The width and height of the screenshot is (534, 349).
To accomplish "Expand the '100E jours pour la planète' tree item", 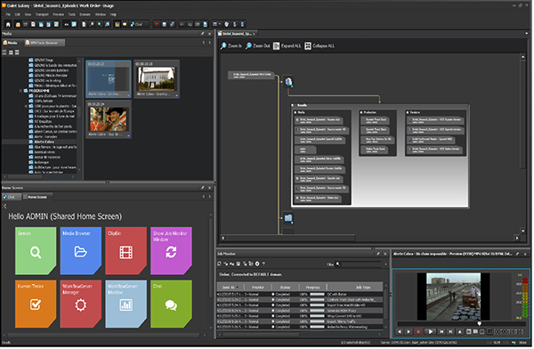I will (x=26, y=106).
